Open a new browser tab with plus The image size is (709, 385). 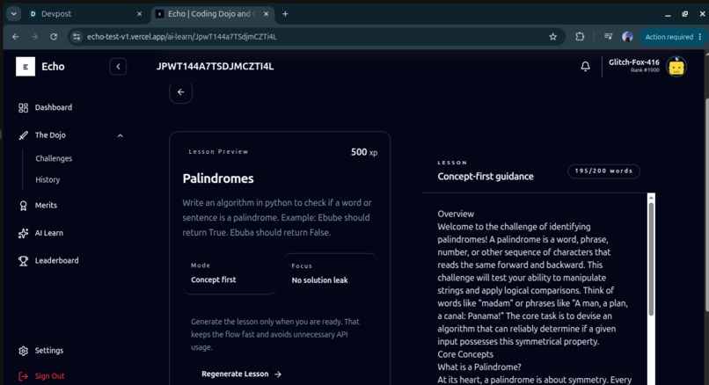tap(285, 14)
